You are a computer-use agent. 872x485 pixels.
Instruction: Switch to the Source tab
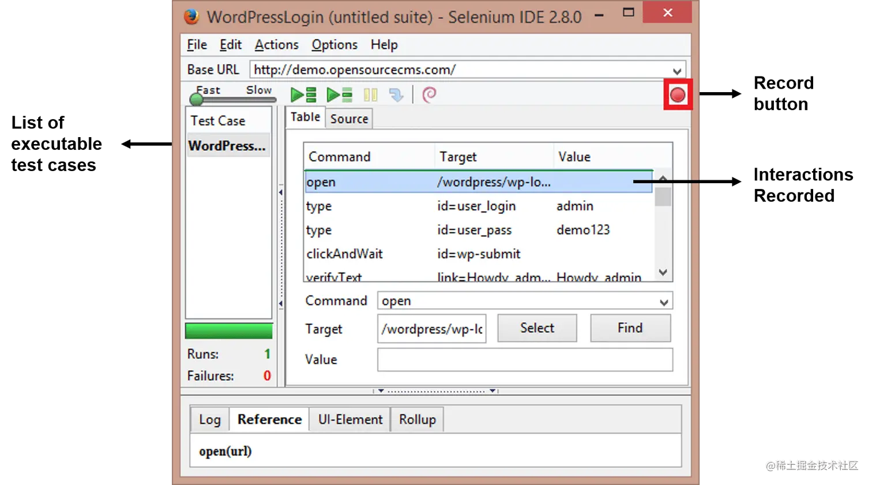point(349,119)
